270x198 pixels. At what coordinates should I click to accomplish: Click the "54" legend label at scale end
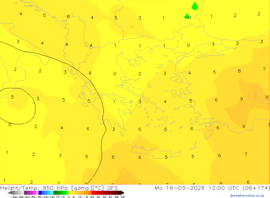(x=123, y=197)
